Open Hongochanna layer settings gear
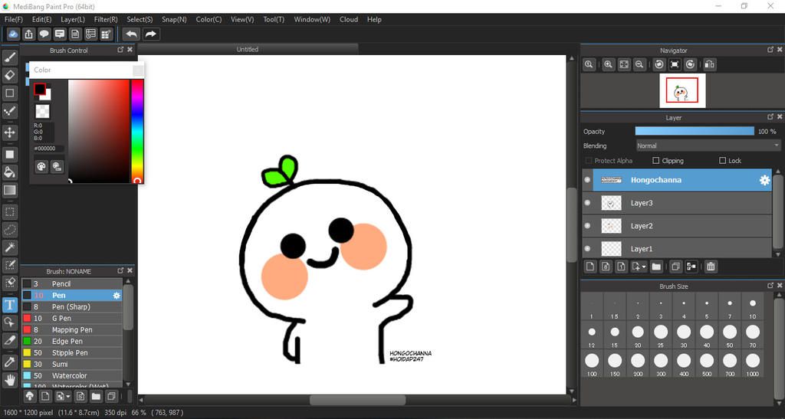The image size is (785, 419). [x=764, y=180]
